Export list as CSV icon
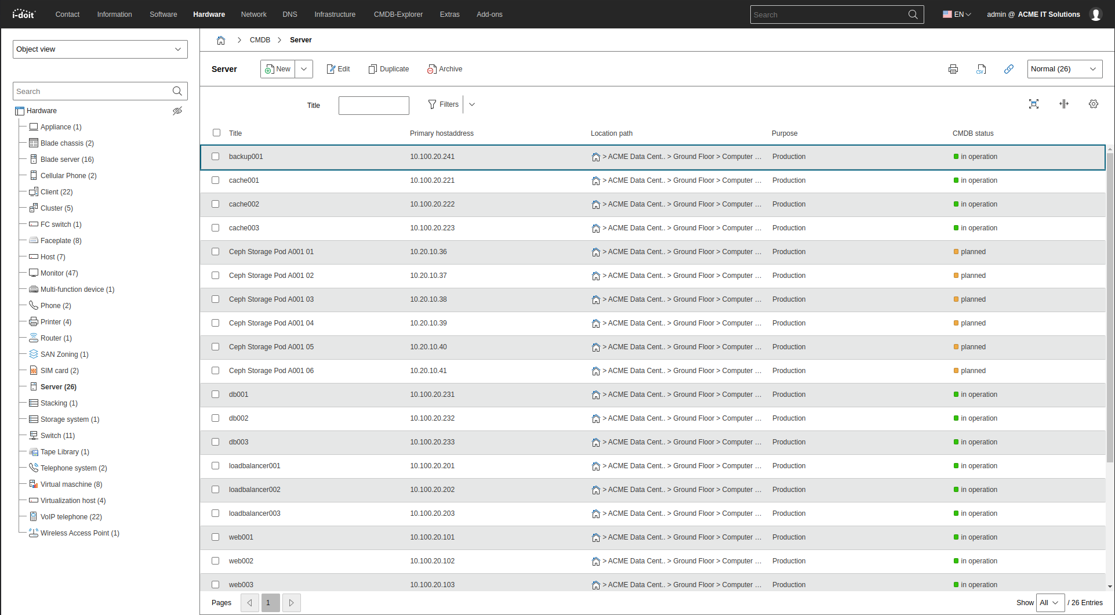The height and width of the screenshot is (615, 1115). pyautogui.click(x=981, y=69)
